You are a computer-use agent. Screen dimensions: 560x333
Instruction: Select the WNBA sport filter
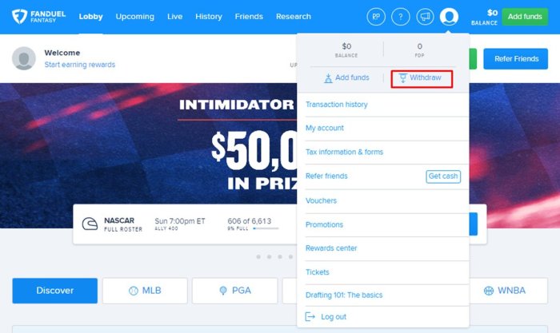click(x=505, y=291)
